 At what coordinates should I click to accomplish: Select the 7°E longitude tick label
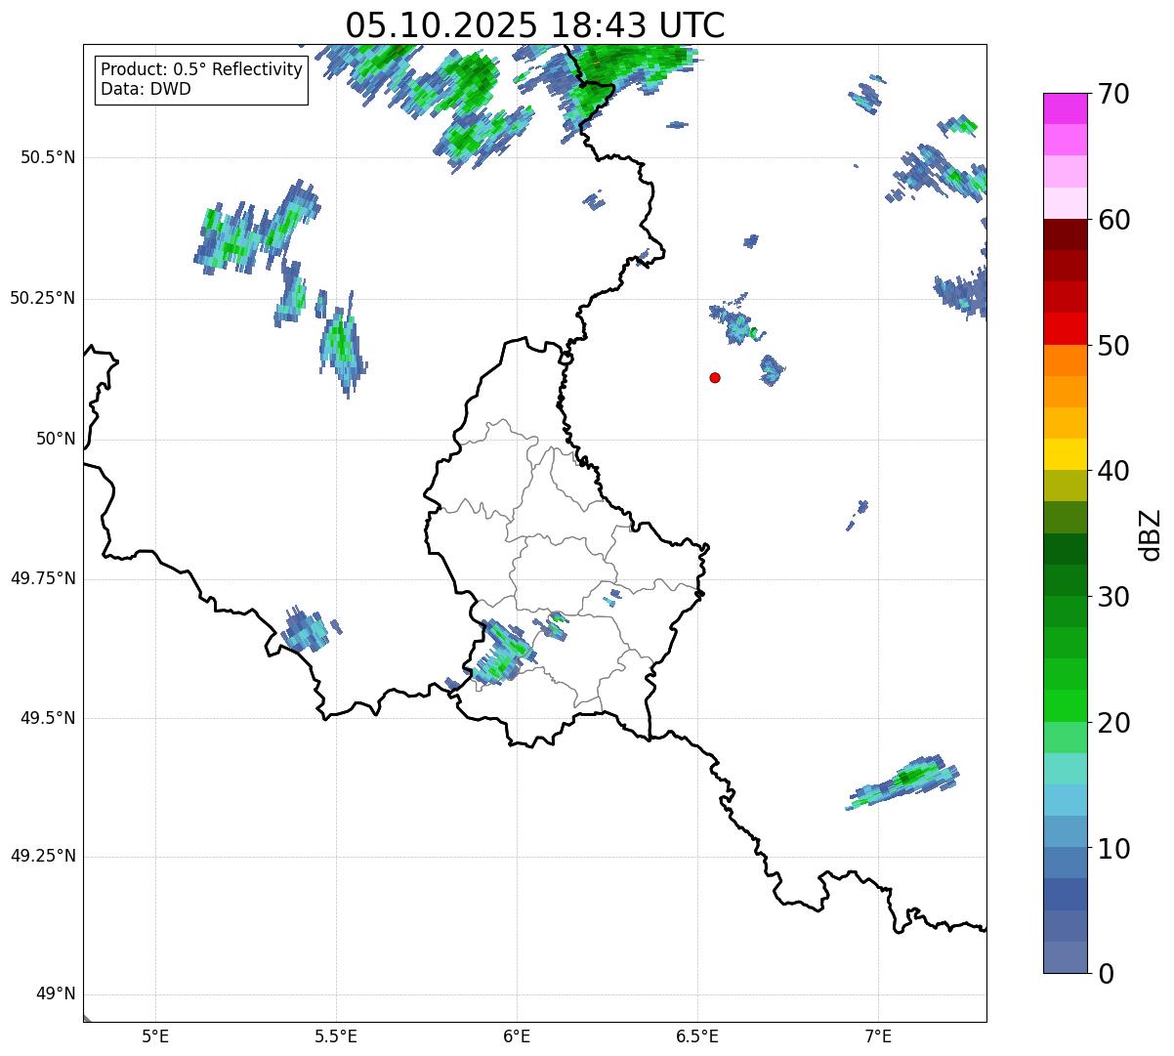[878, 1035]
